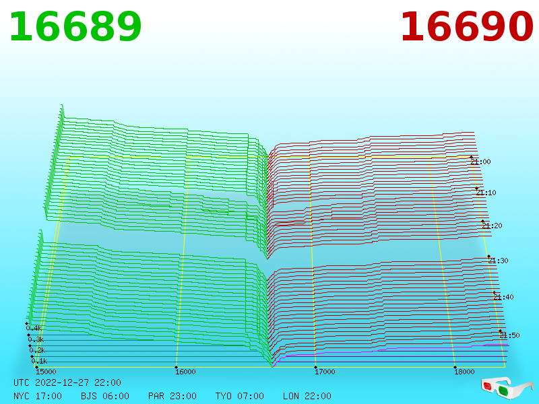Viewport: 539px width, 404px height.
Task: Click the 0.1k volume axis label
Action: (x=39, y=361)
